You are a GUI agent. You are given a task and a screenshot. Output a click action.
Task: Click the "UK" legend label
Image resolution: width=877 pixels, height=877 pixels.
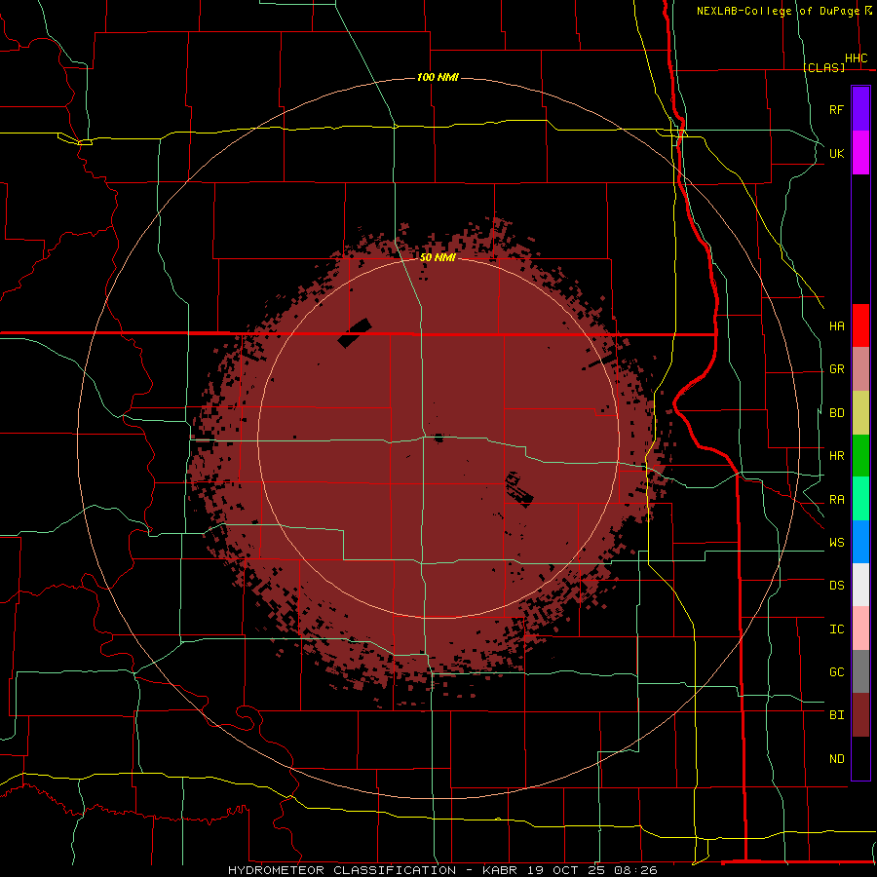(x=836, y=153)
